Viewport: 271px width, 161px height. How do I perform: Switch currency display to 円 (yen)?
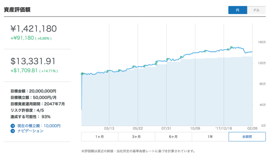(x=237, y=10)
